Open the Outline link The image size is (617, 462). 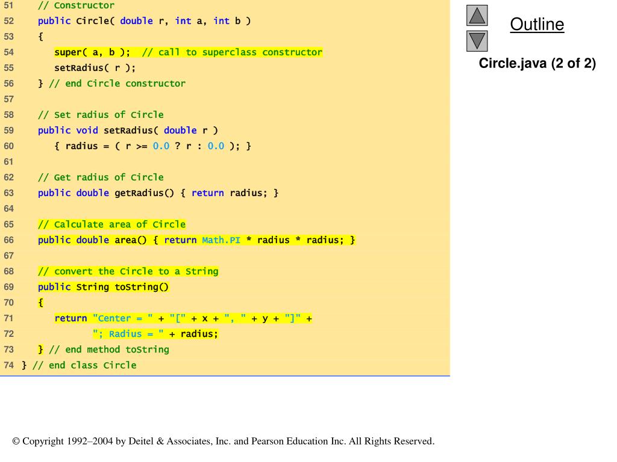tap(537, 24)
